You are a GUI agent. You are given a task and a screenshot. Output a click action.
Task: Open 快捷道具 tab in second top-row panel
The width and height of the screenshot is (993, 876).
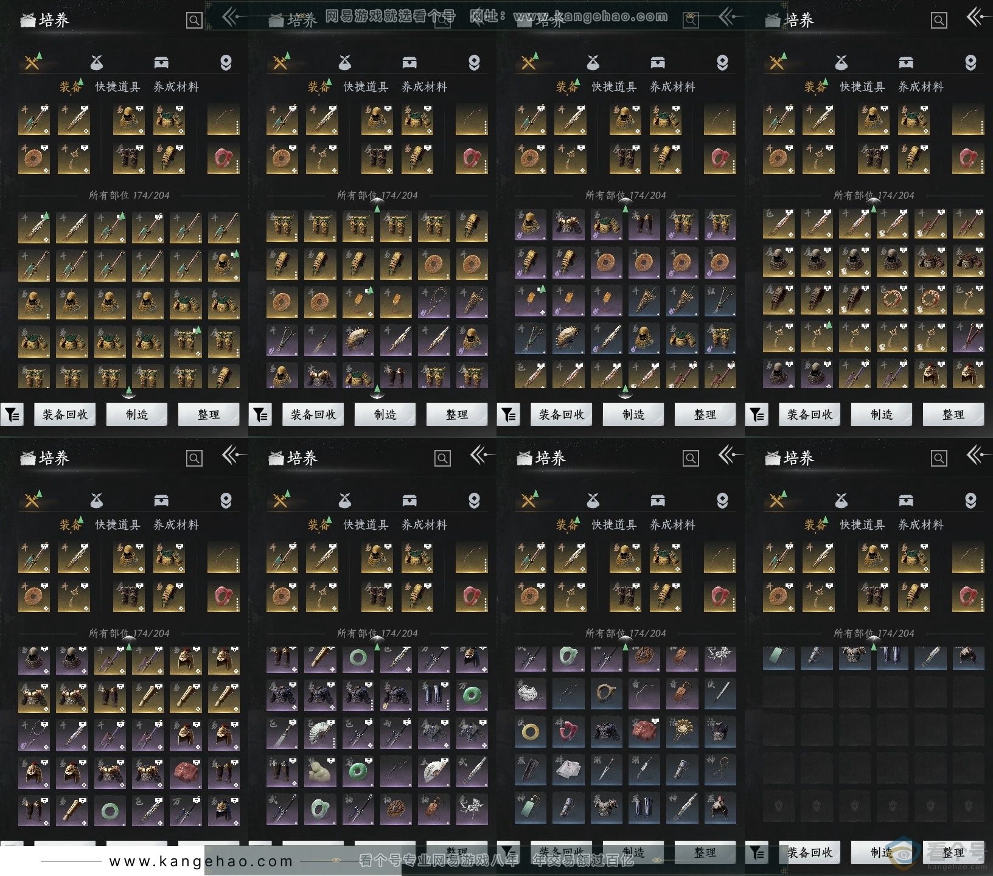(366, 87)
